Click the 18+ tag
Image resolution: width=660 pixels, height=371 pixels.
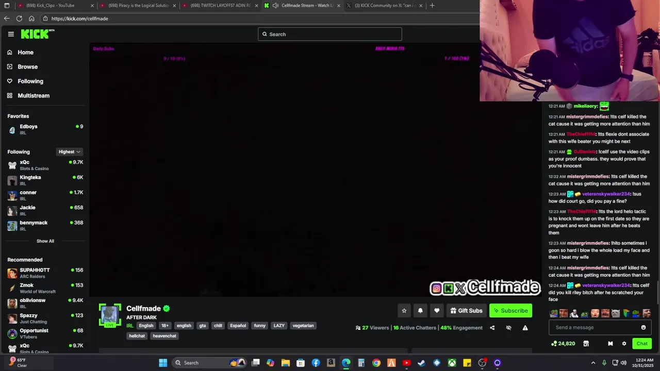point(165,326)
